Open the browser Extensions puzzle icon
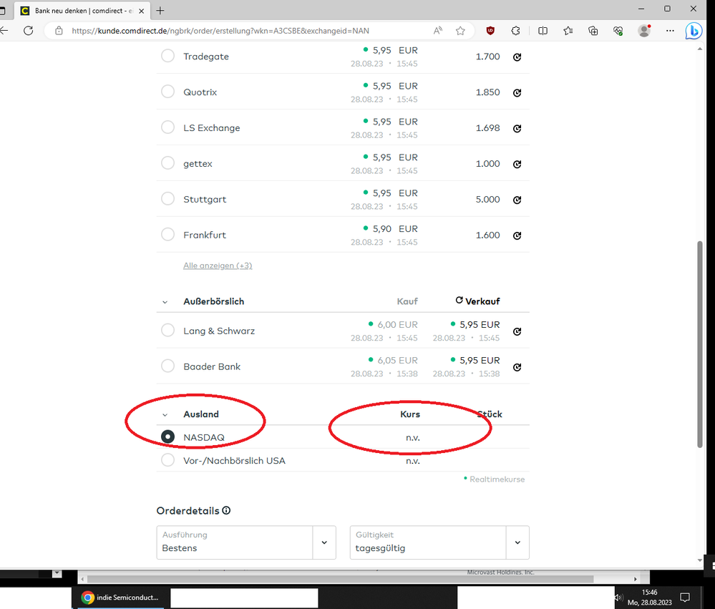Screen dimensions: 715x609 [x=515, y=31]
